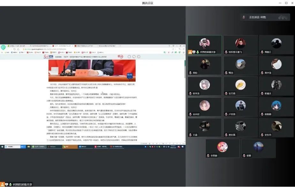Viewport: 295px width, 187px height.
Task: Click the address bar in shared browser
Action: [x=64, y=49]
